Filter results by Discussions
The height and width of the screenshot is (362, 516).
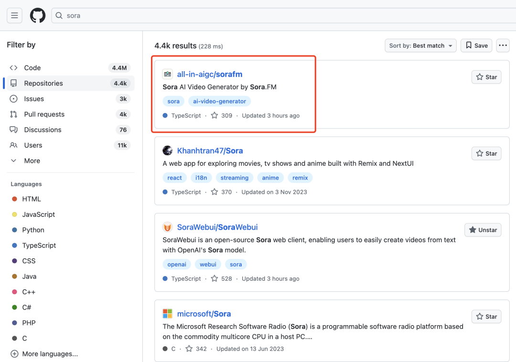click(x=70, y=129)
